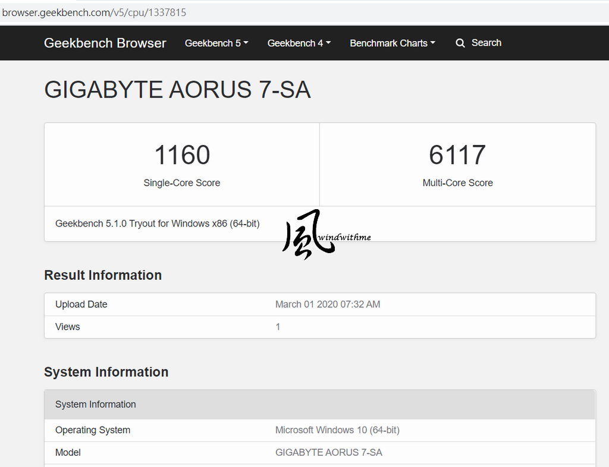Click the Operating System row label
This screenshot has height=467, width=609.
[x=93, y=430]
